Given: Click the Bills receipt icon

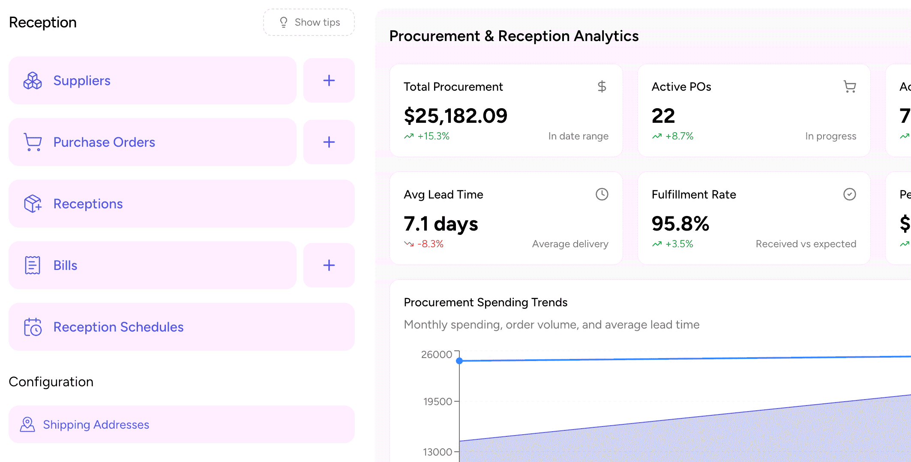Looking at the screenshot, I should [33, 265].
